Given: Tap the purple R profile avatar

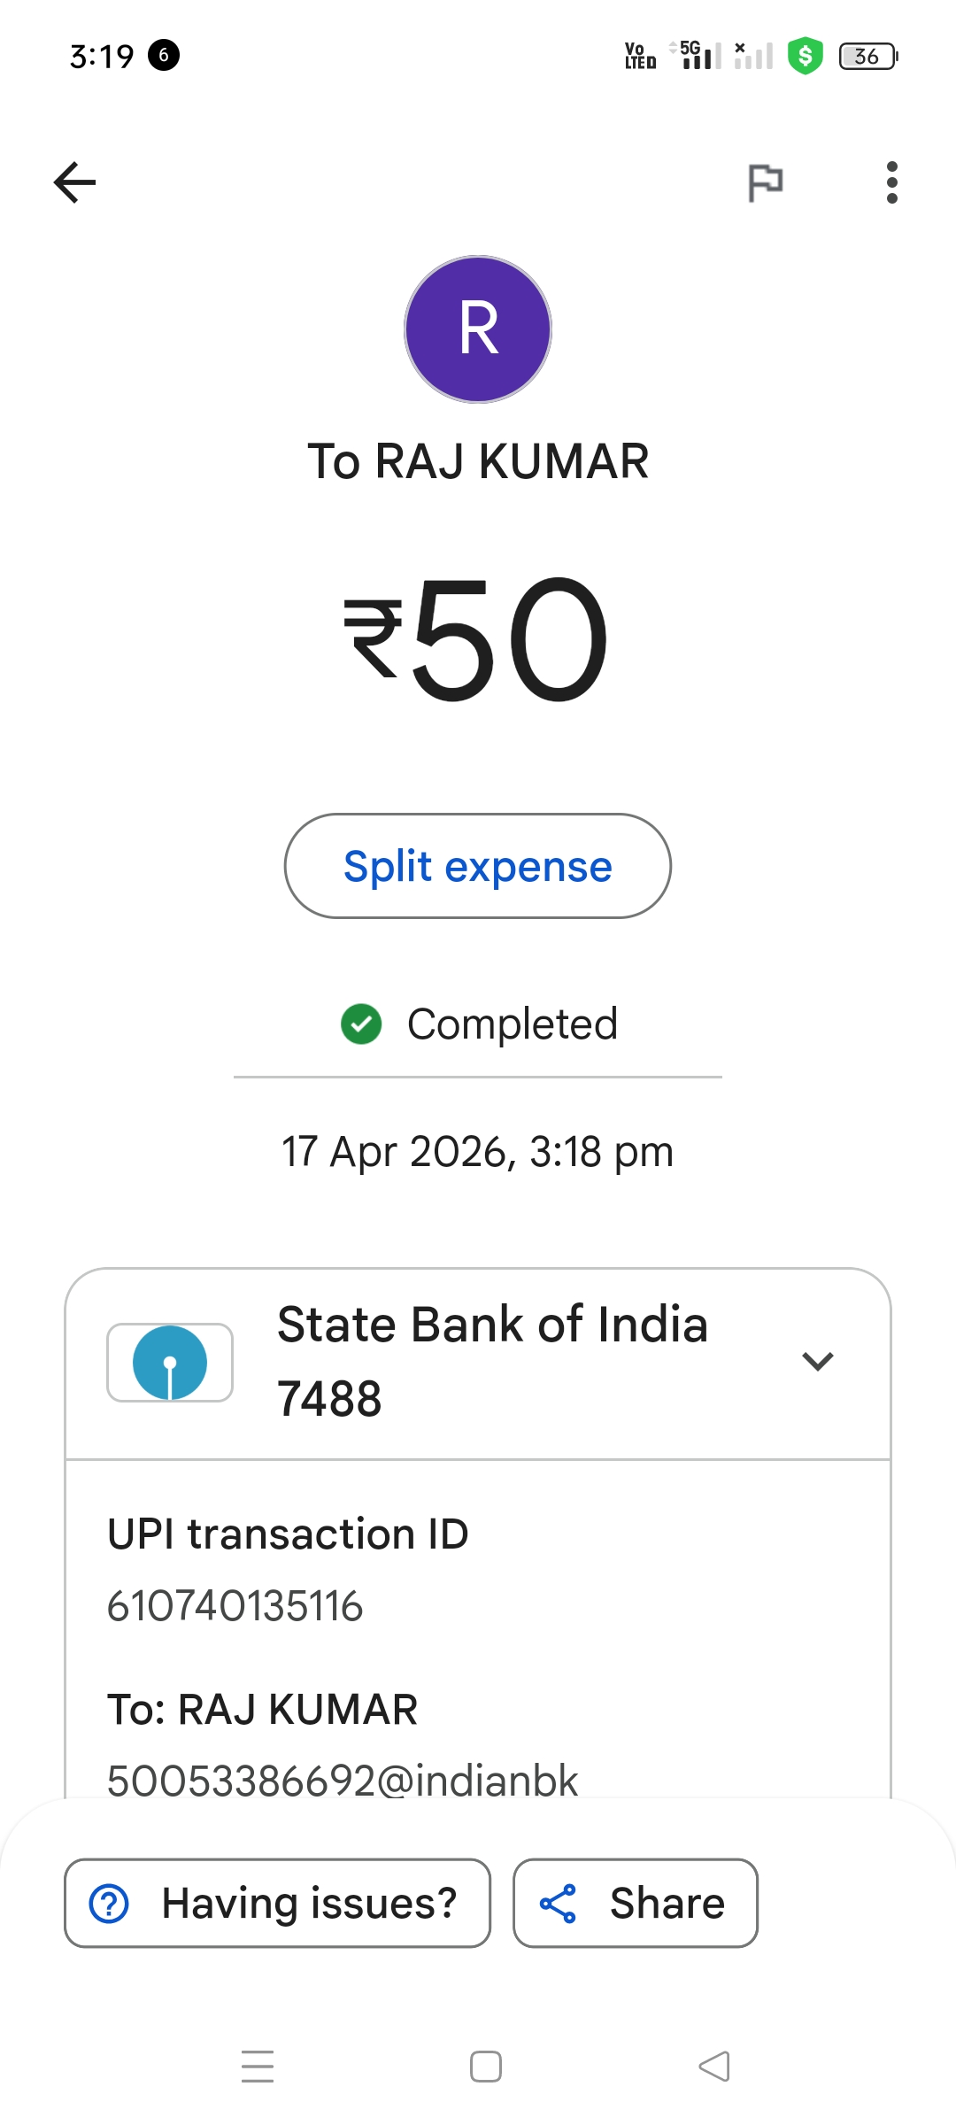Looking at the screenshot, I should (478, 329).
